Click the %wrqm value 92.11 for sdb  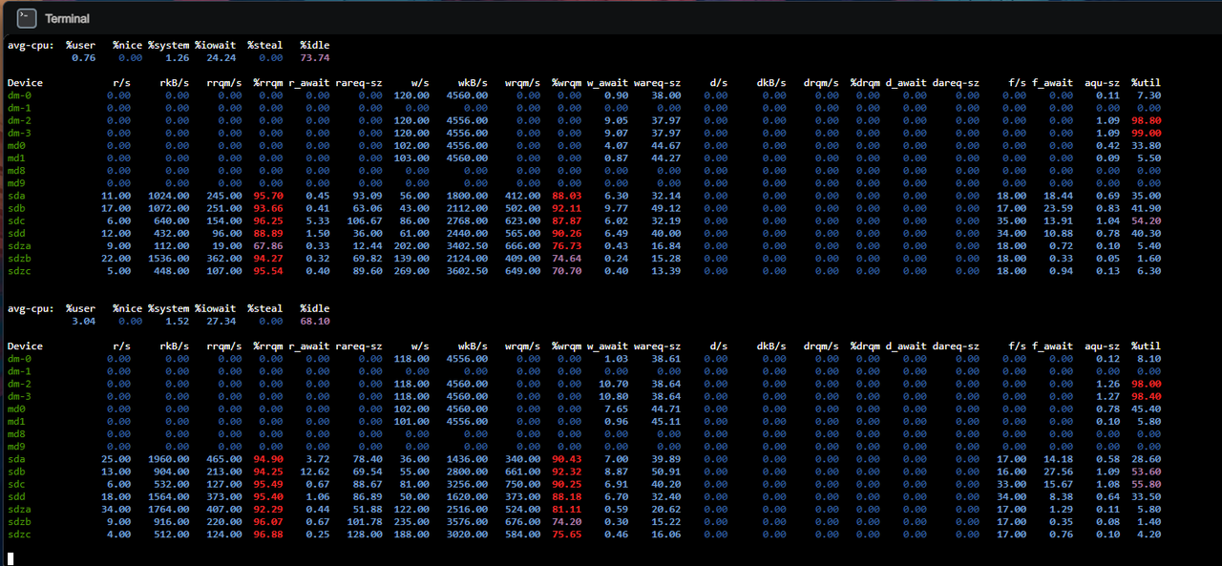(566, 208)
